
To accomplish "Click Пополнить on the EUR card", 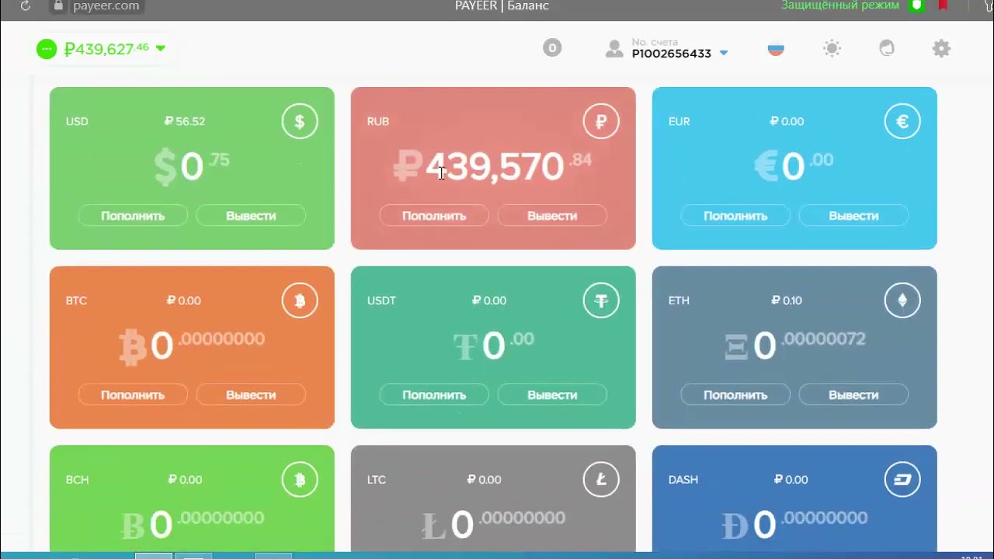I will click(x=735, y=216).
